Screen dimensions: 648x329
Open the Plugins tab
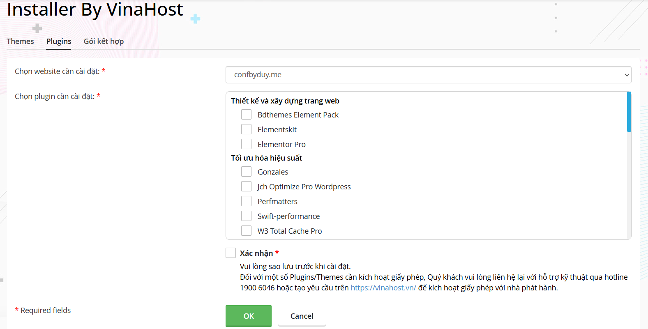[x=59, y=41]
